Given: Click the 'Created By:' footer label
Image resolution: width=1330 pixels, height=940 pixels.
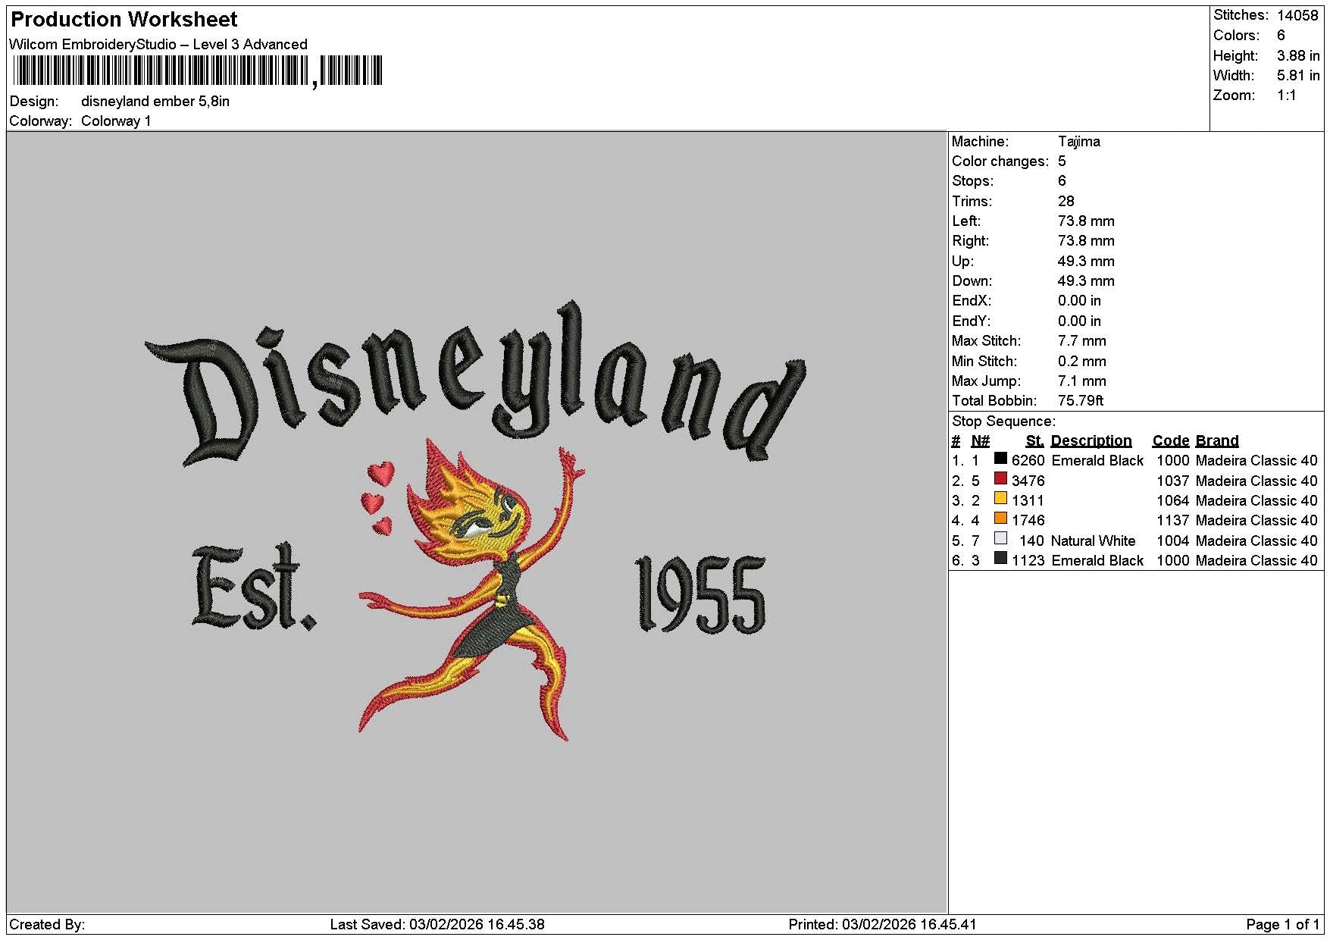Looking at the screenshot, I should [x=47, y=925].
